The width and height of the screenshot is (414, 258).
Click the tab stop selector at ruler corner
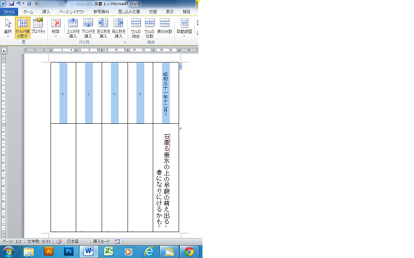[4, 50]
